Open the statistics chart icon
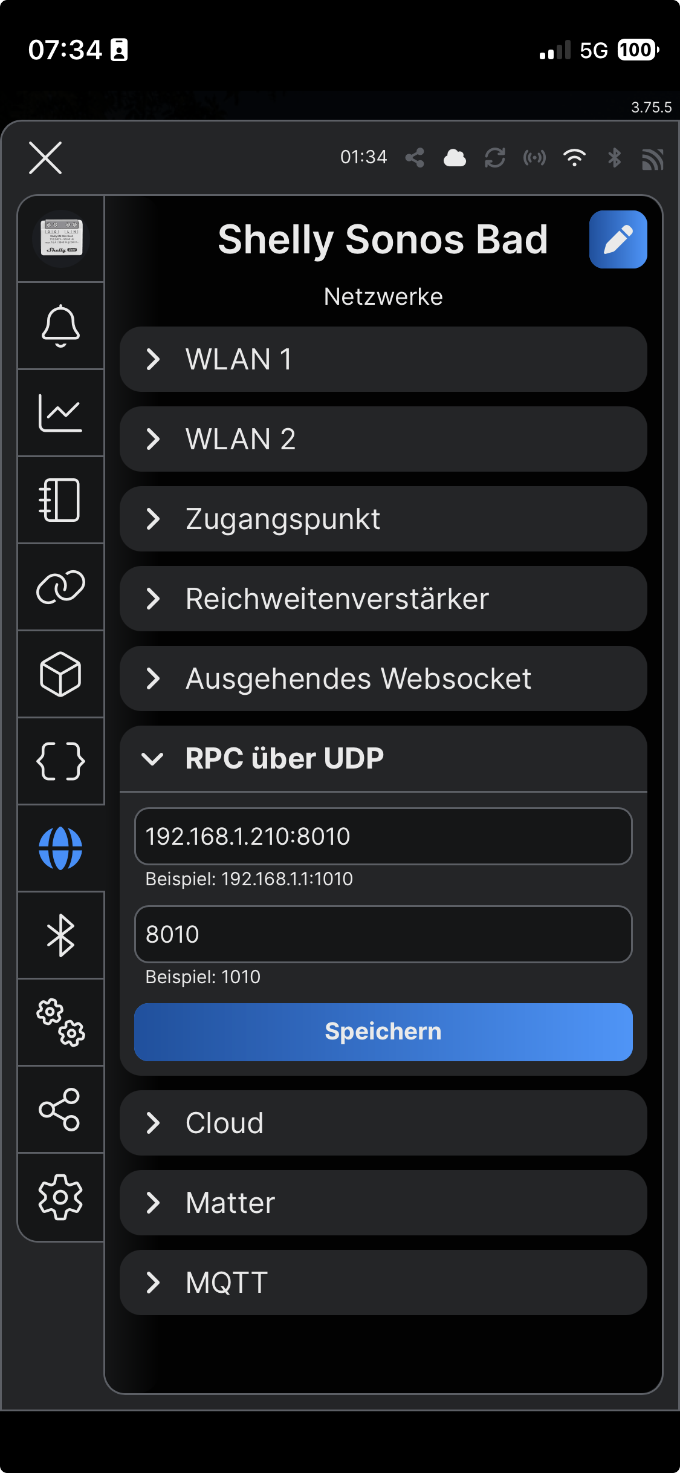 60,413
